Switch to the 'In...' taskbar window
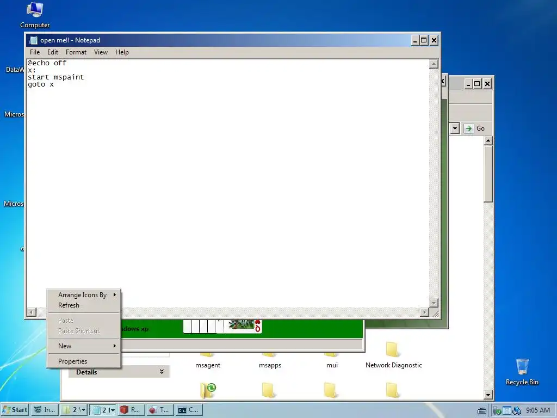The height and width of the screenshot is (418, 557). [x=45, y=410]
